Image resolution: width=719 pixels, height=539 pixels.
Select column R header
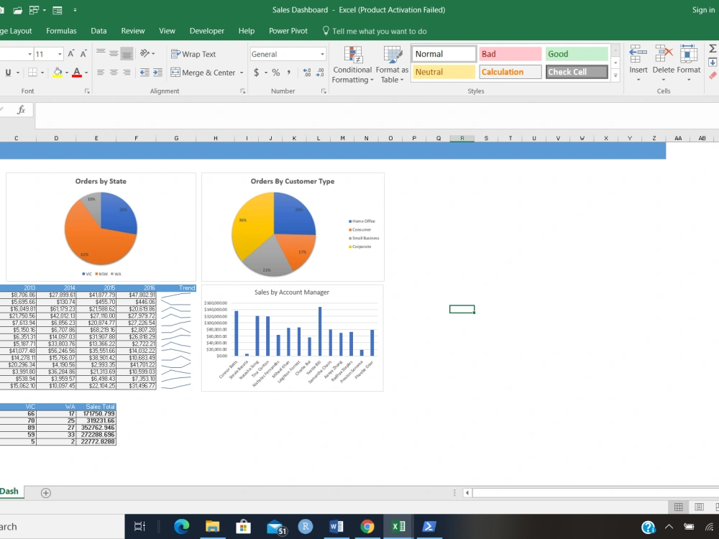[462, 138]
